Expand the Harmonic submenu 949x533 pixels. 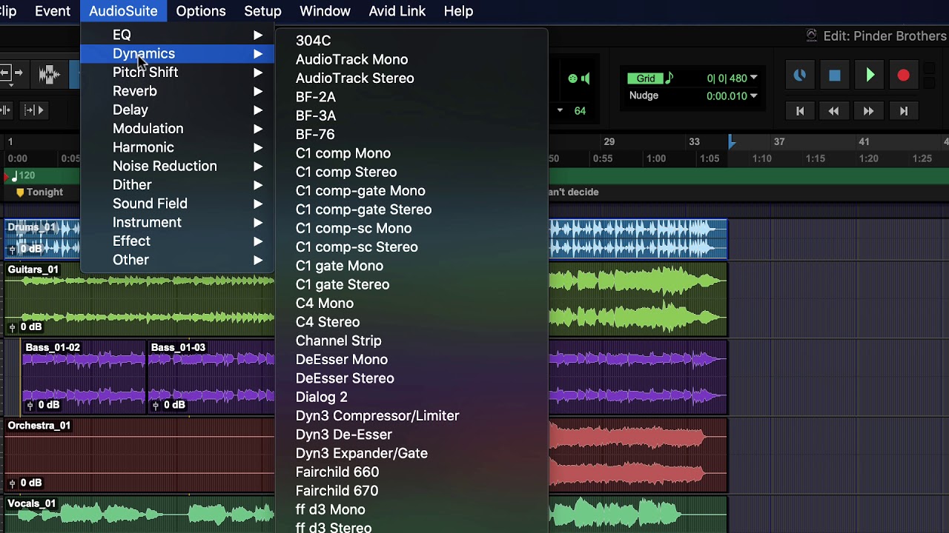[x=177, y=147]
